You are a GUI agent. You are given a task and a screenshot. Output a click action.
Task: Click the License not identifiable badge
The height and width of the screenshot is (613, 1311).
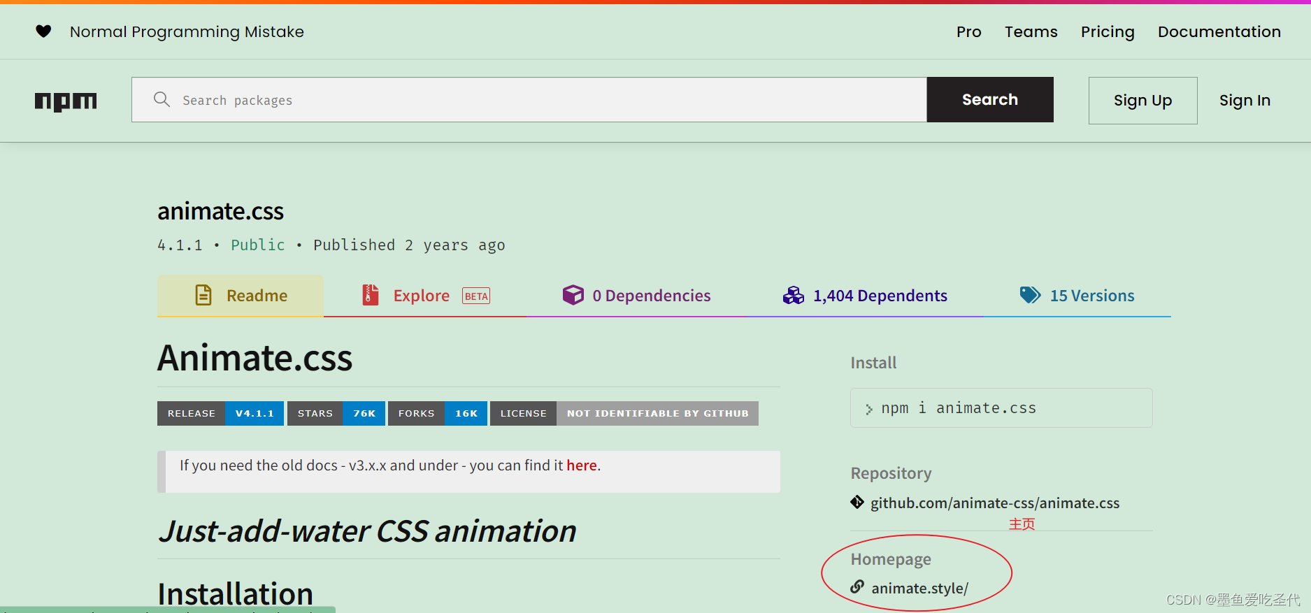624,413
